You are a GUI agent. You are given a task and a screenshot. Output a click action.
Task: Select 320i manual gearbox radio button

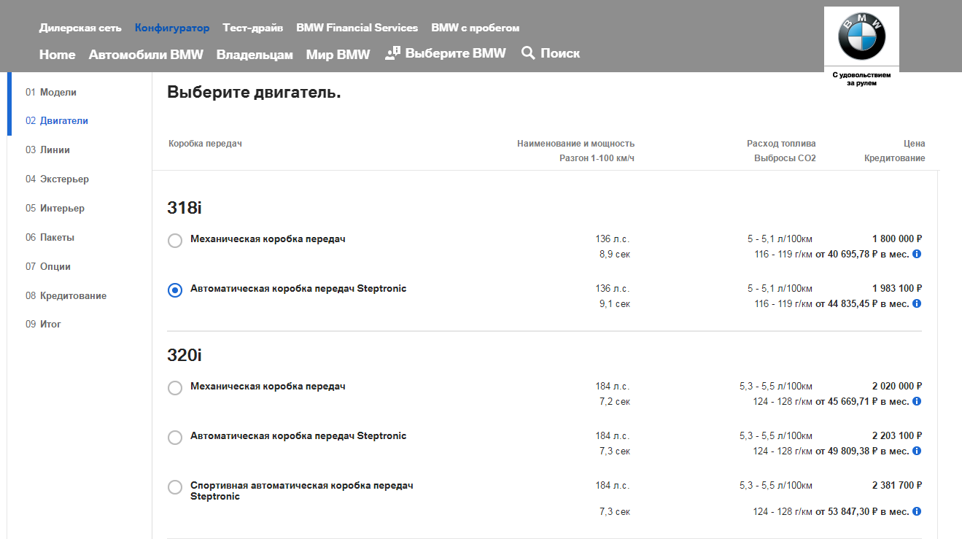(175, 388)
